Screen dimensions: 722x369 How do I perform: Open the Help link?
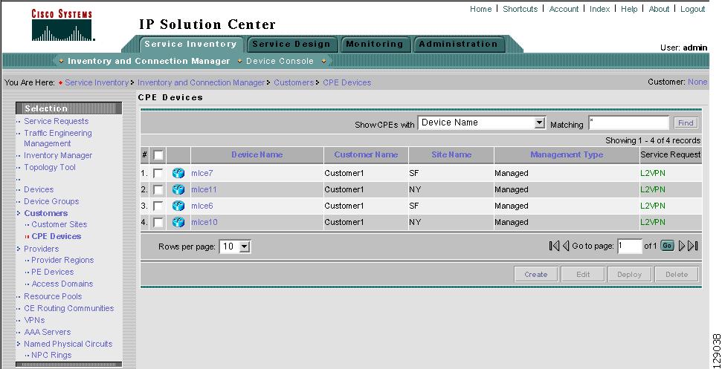pos(629,9)
